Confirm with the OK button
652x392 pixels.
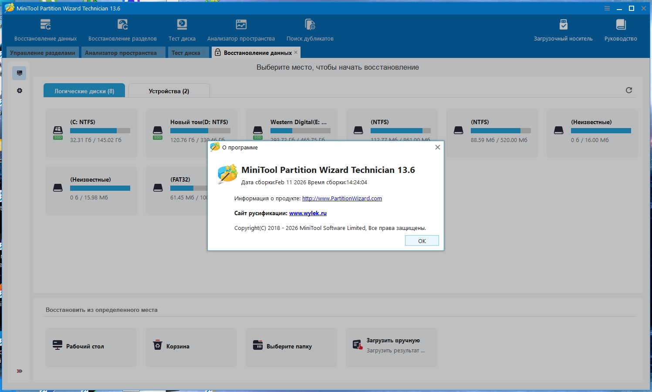coord(422,241)
